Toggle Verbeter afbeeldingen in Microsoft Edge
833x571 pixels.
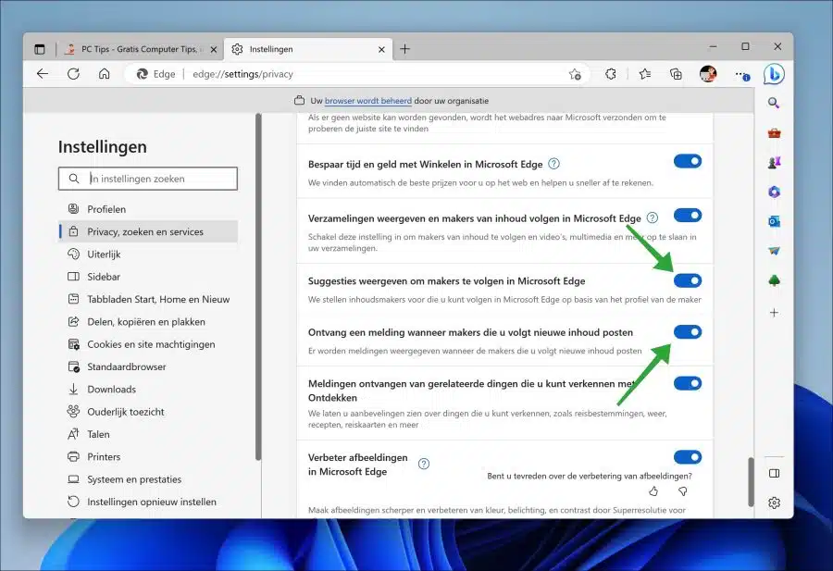click(x=688, y=457)
